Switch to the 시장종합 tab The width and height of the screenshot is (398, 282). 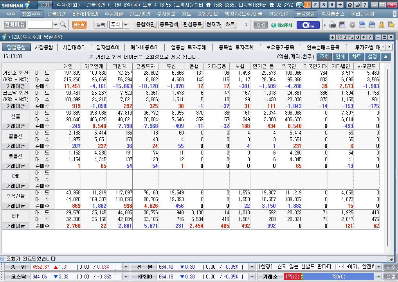click(44, 47)
